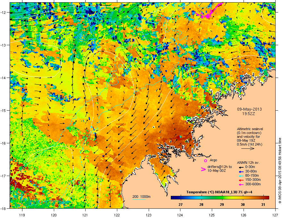Click the 'ANMN 12h av.' heading
Image resolution: width=282 pixels, height=218 pixels.
tap(248, 163)
